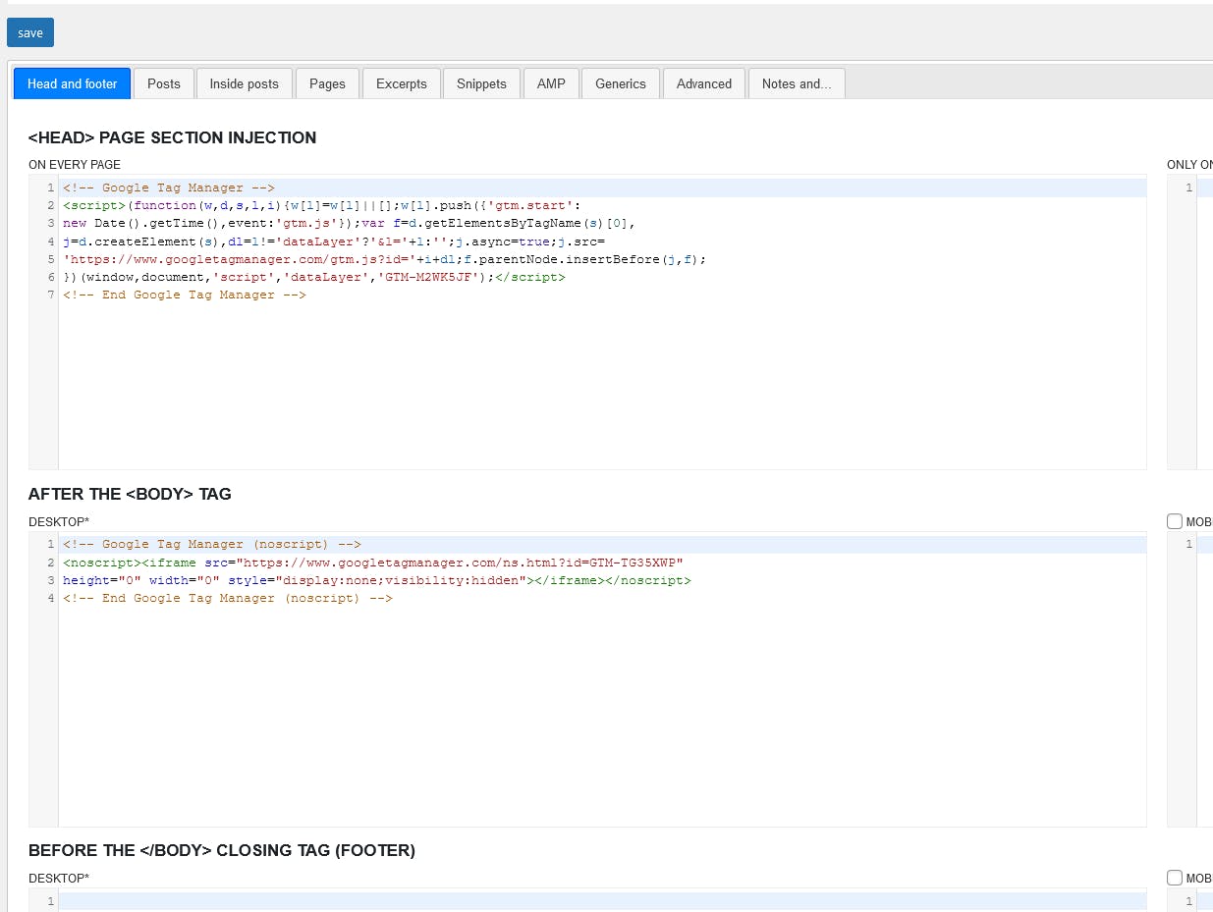Click the line starting with 'new Date().getTime()'
The height and width of the screenshot is (912, 1213).
coord(350,224)
